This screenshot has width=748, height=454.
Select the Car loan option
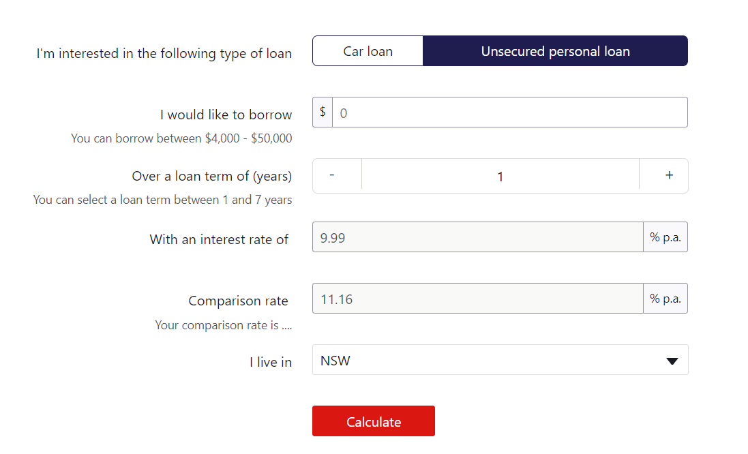(368, 51)
